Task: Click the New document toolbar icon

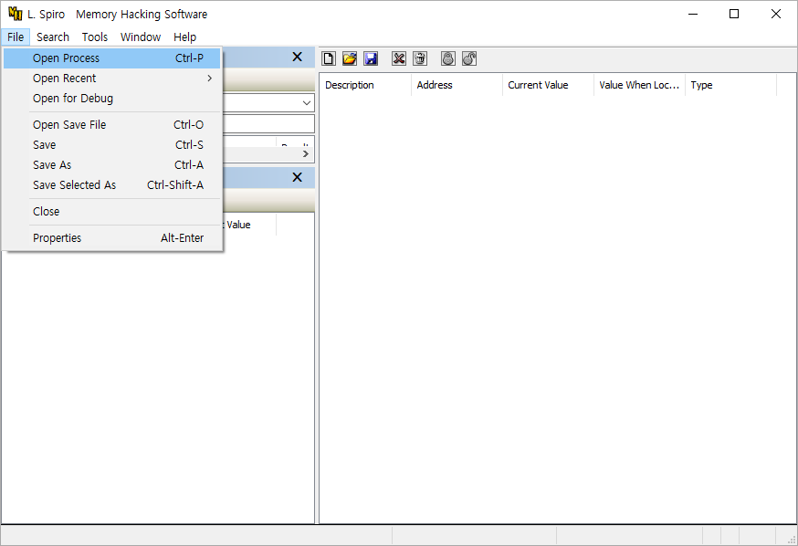Action: point(329,58)
